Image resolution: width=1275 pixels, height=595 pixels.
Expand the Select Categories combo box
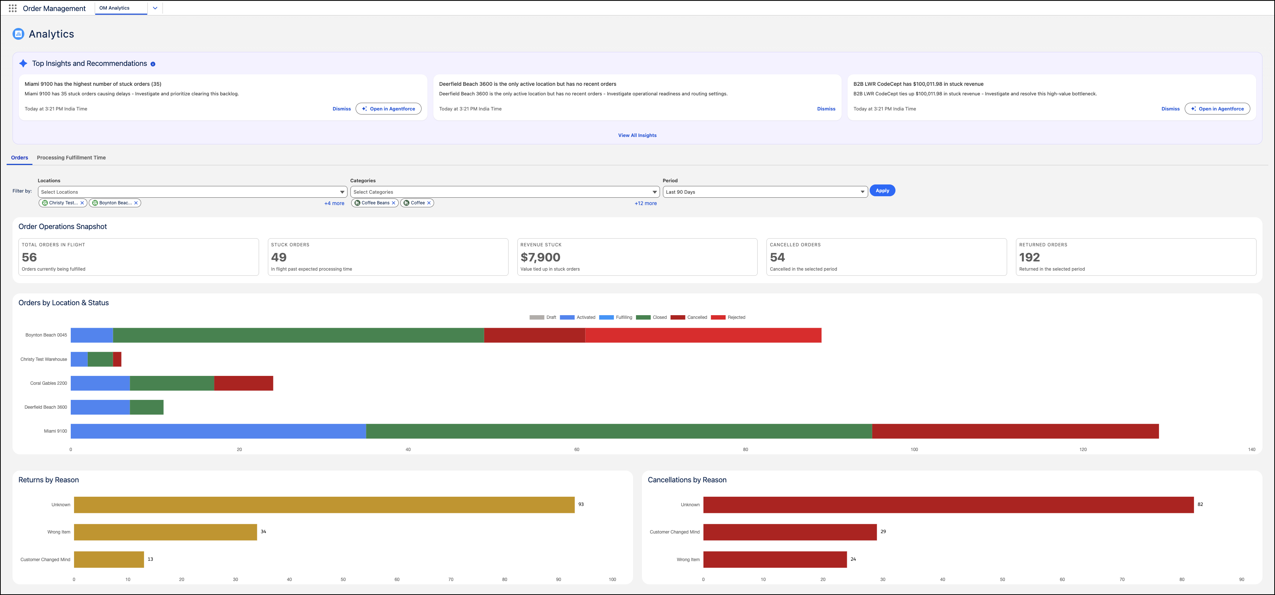point(505,192)
